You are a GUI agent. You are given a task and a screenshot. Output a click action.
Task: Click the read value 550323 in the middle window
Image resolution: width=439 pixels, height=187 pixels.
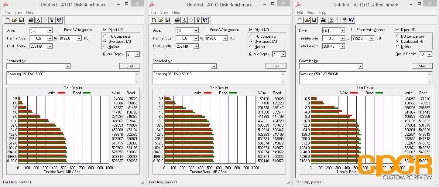(x=278, y=157)
